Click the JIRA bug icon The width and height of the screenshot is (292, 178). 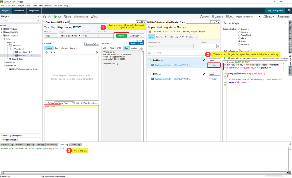coord(92,17)
